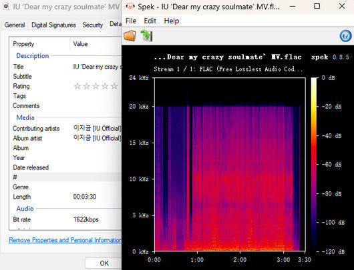Switch to the Security tab
The width and height of the screenshot is (354, 270).
93,25
